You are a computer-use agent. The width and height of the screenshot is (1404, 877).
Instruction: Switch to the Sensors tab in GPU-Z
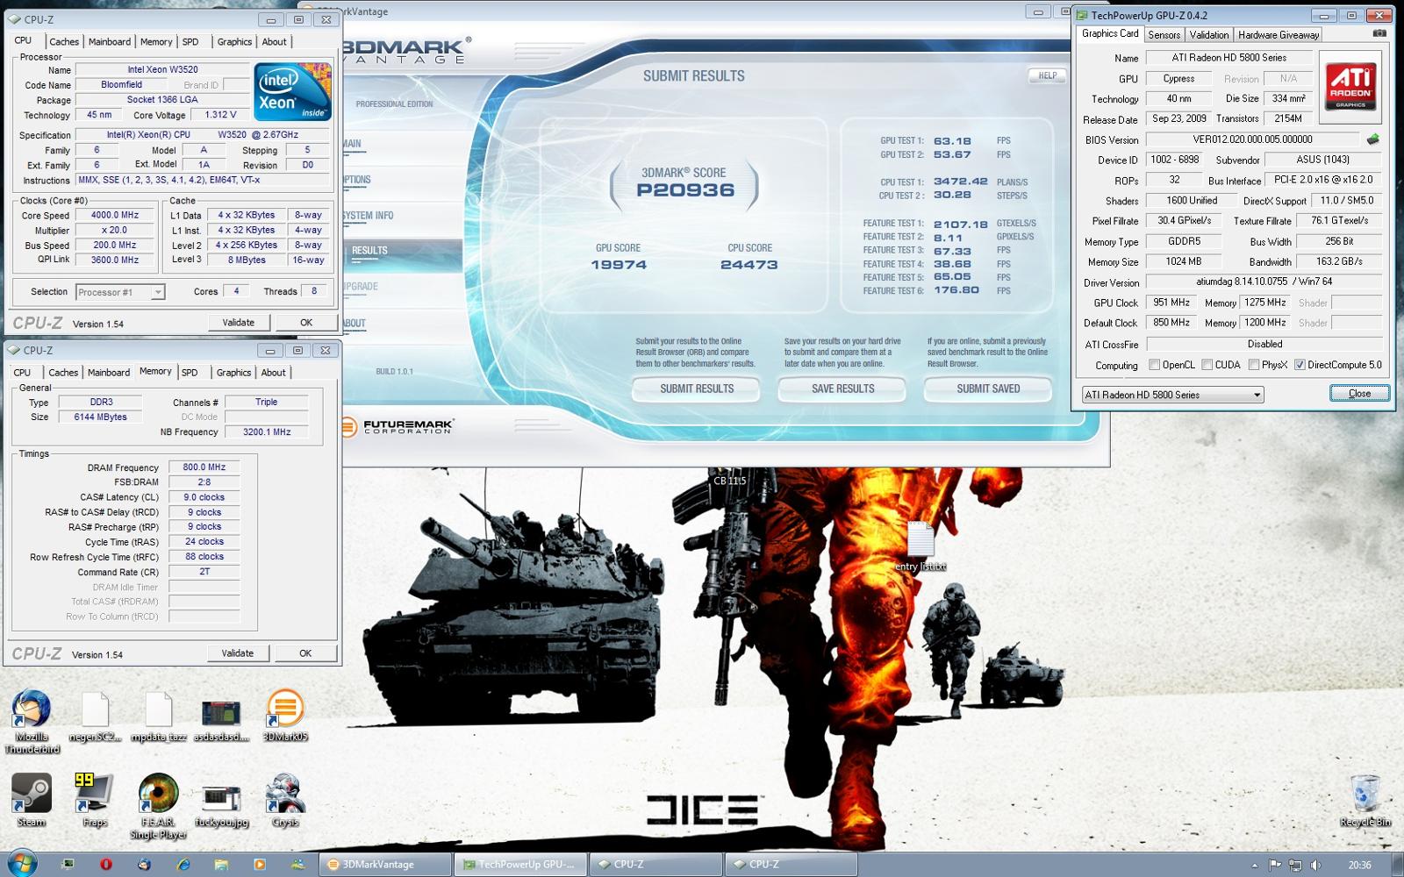click(x=1164, y=35)
